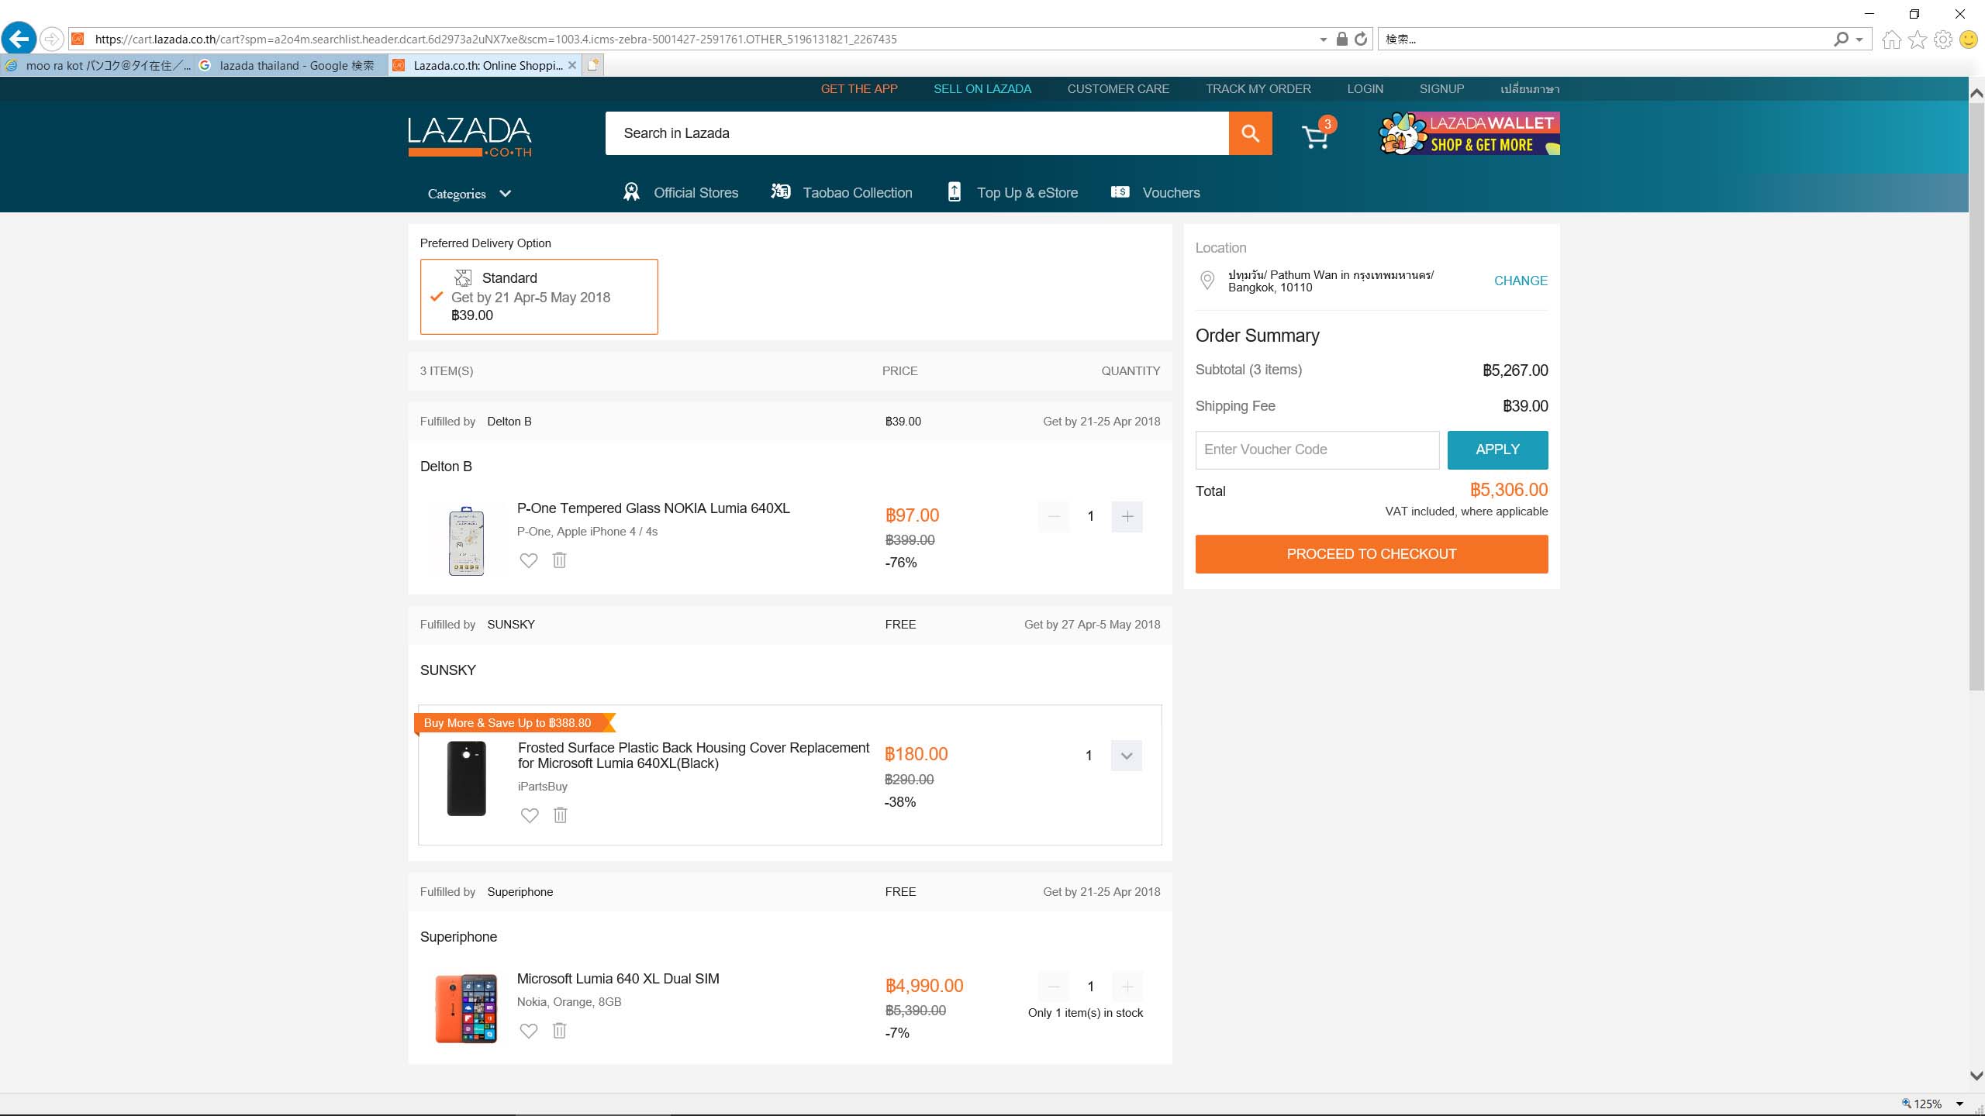
Task: Open browser settings gear icon
Action: 1943,39
